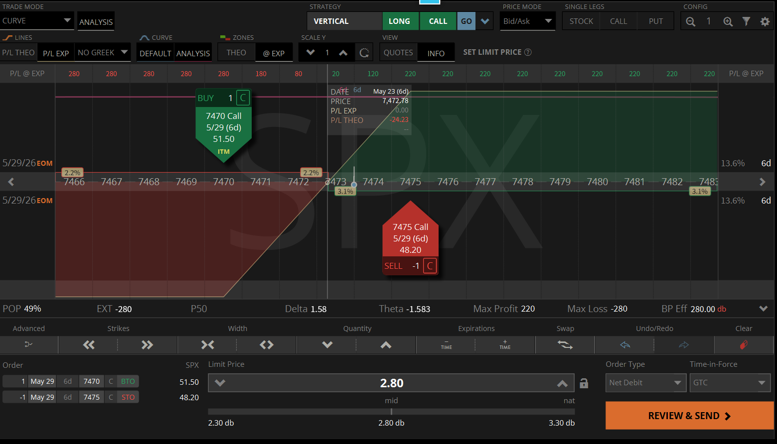Shift strikes up with double right arrows

point(147,344)
